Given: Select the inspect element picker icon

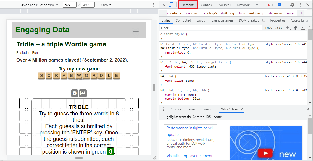Looking at the screenshot, I should (164, 5).
